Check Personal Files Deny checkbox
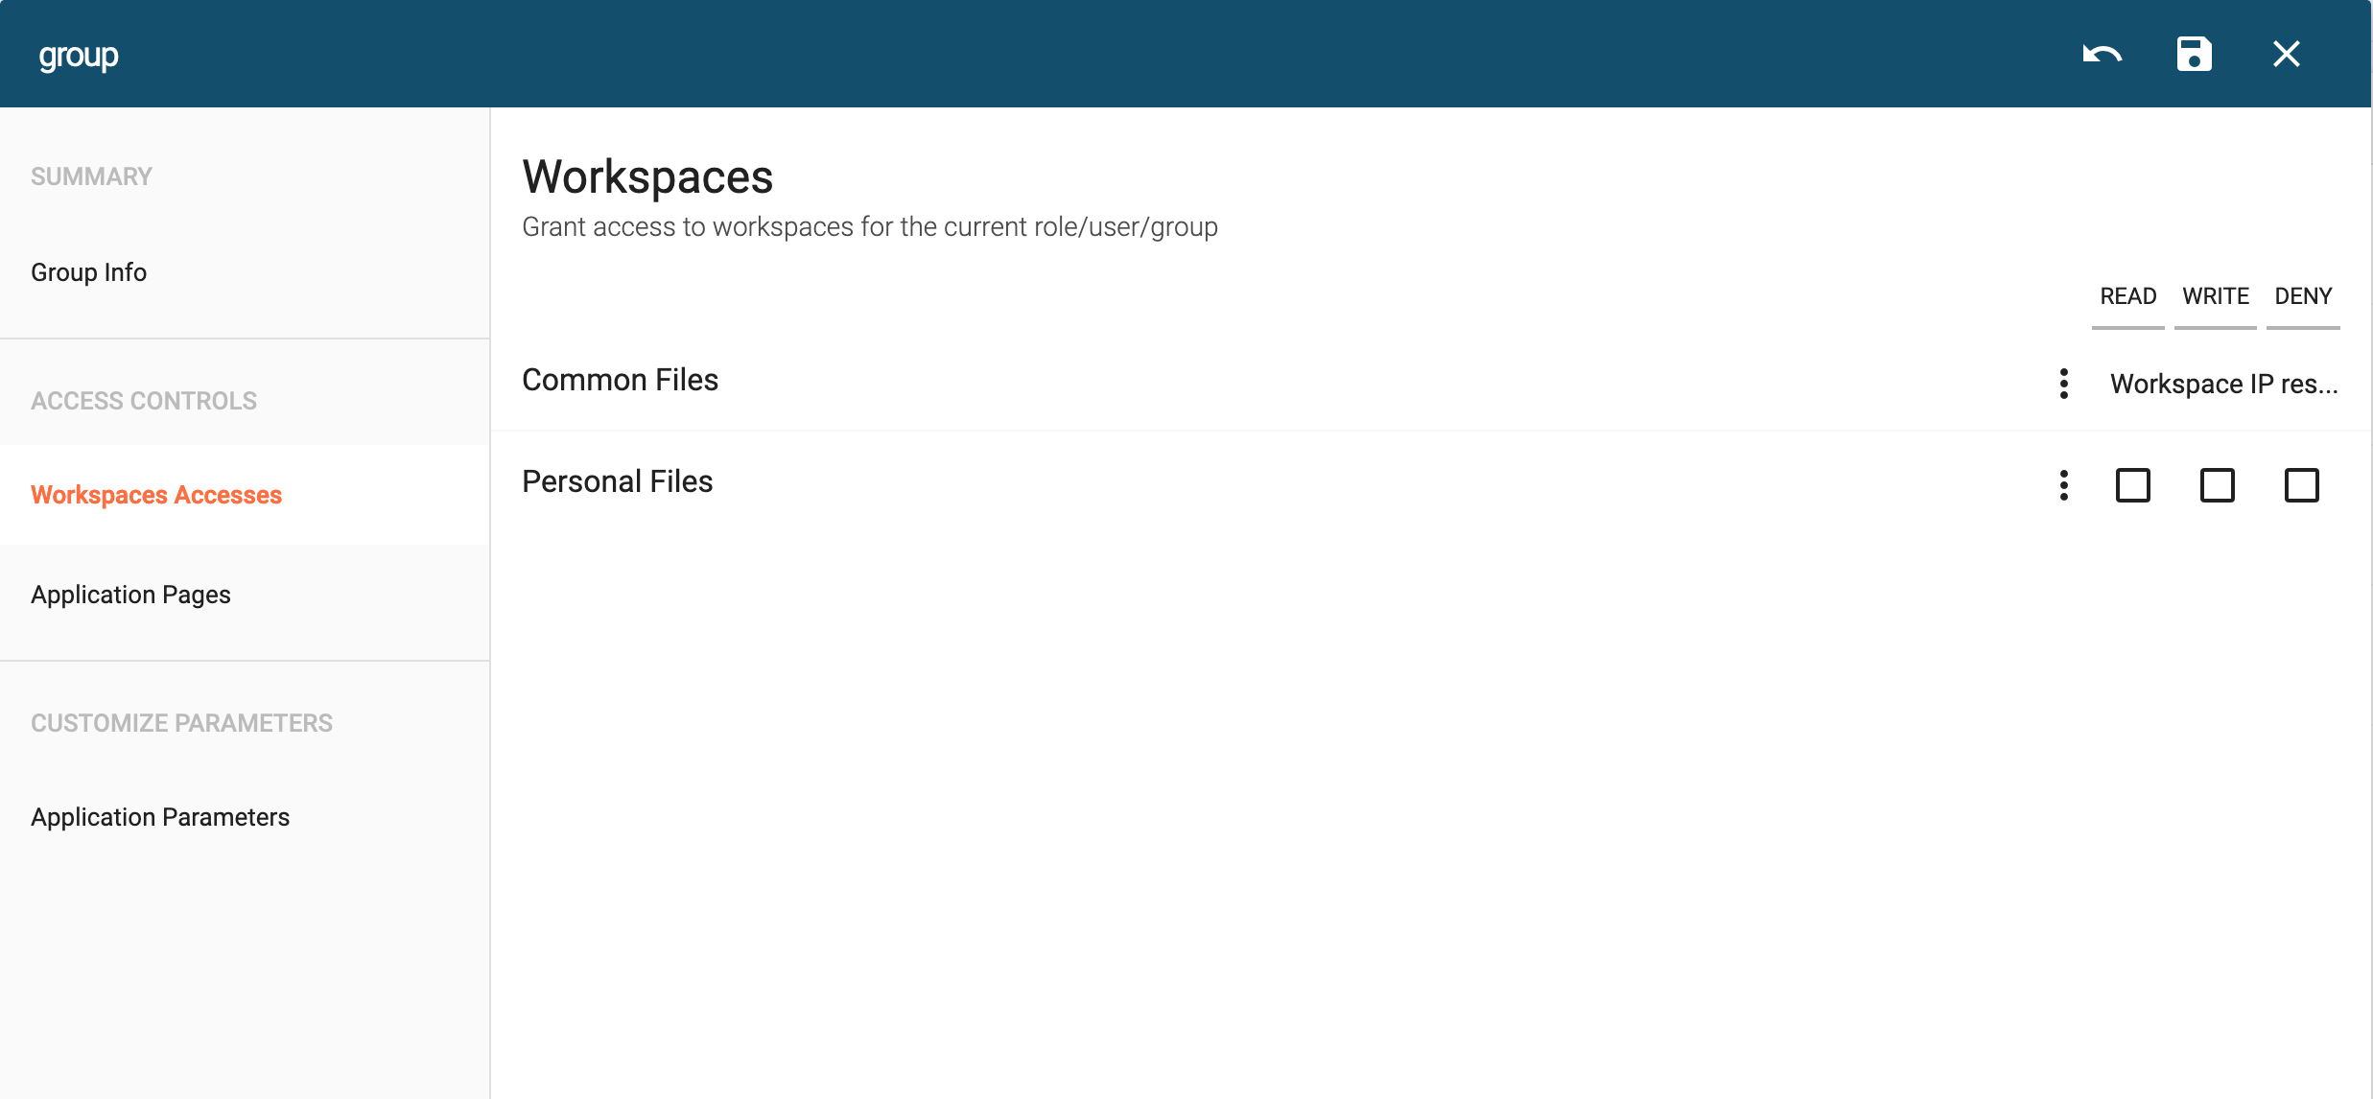2373x1099 pixels. [2301, 485]
